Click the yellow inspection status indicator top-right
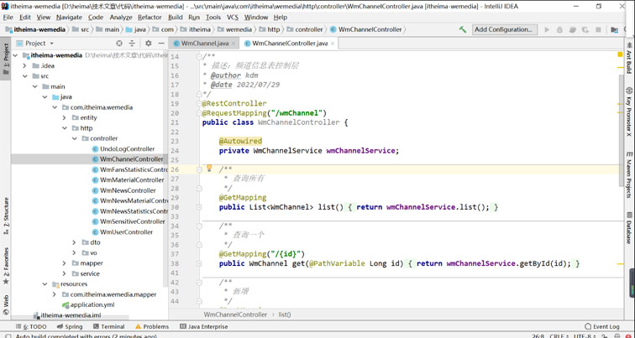Image resolution: width=635 pixels, height=338 pixels. tap(621, 55)
